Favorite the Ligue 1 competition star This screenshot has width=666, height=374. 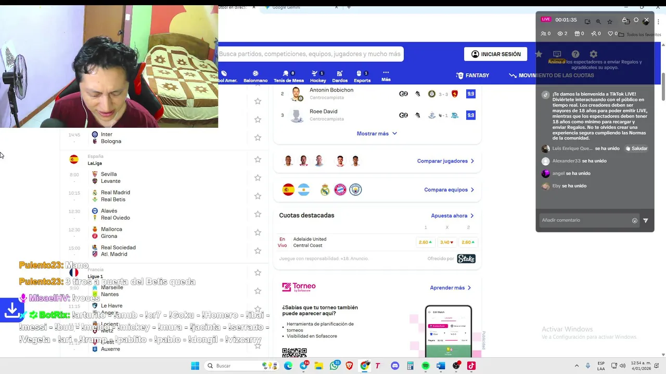click(258, 272)
